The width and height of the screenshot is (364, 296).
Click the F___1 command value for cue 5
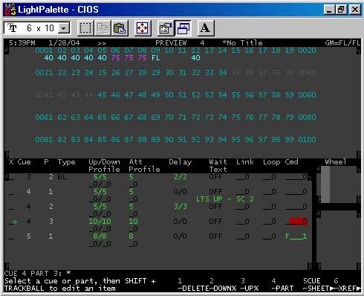coord(296,236)
